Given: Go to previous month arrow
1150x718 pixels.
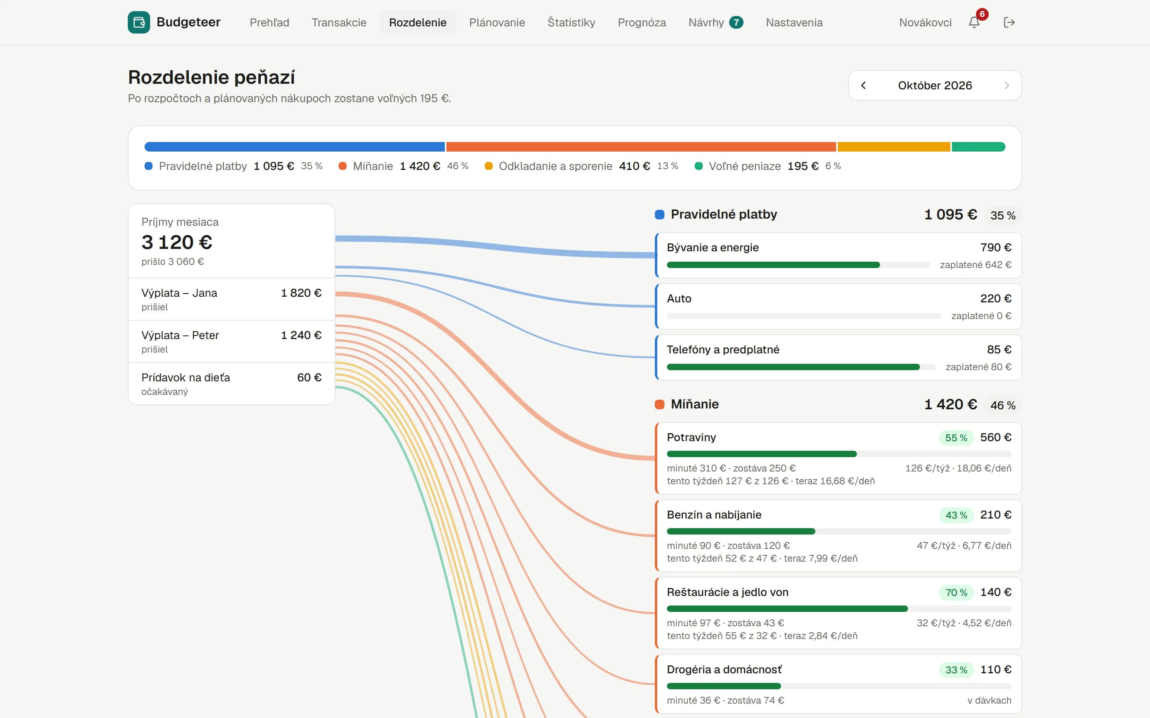Looking at the screenshot, I should click(x=863, y=85).
